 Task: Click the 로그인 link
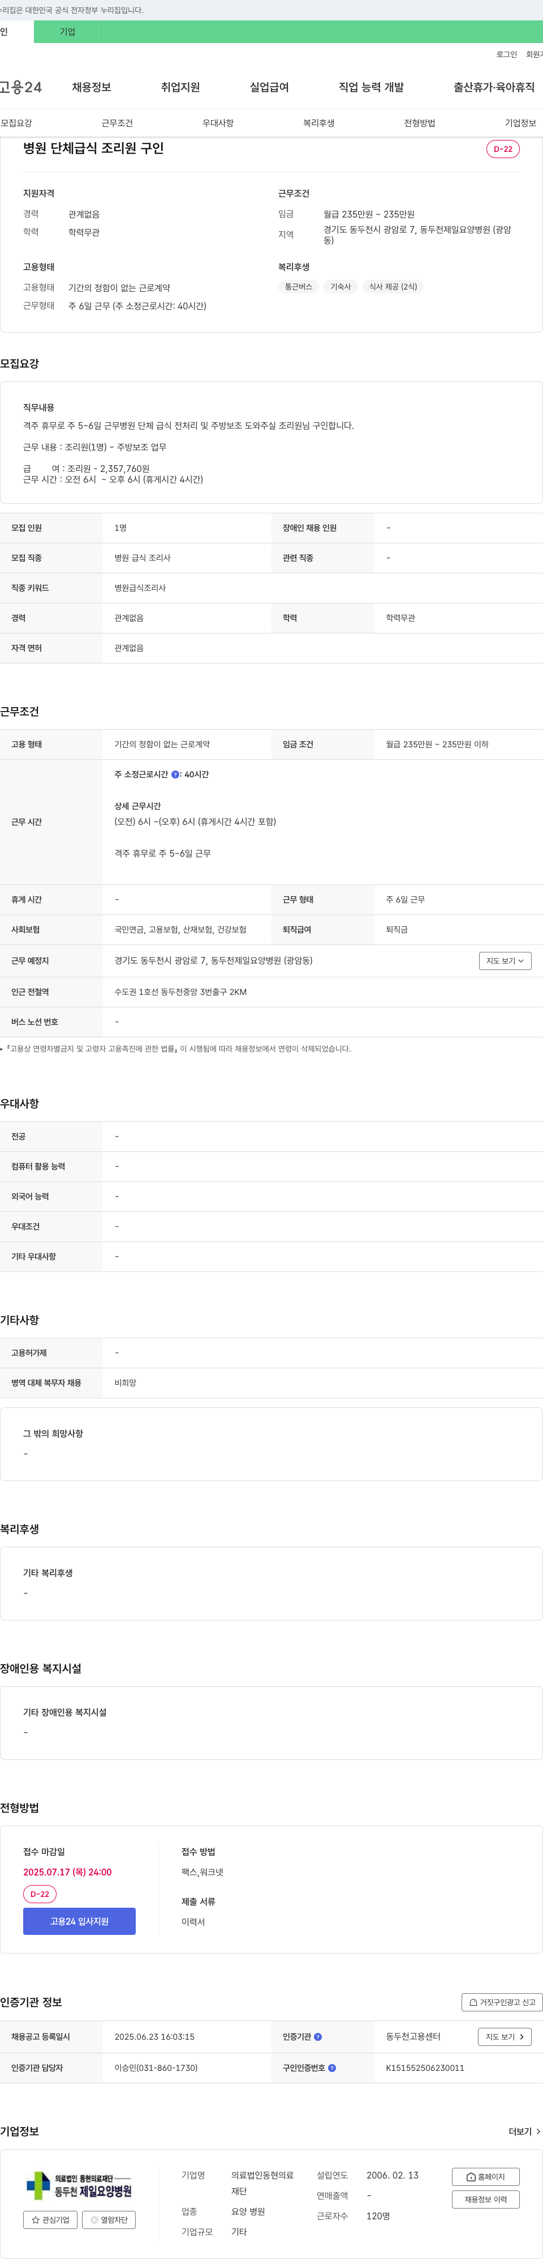tap(506, 54)
